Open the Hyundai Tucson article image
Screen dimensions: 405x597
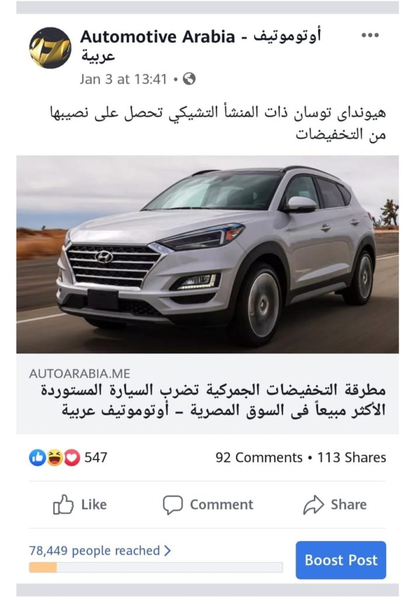[x=207, y=254]
